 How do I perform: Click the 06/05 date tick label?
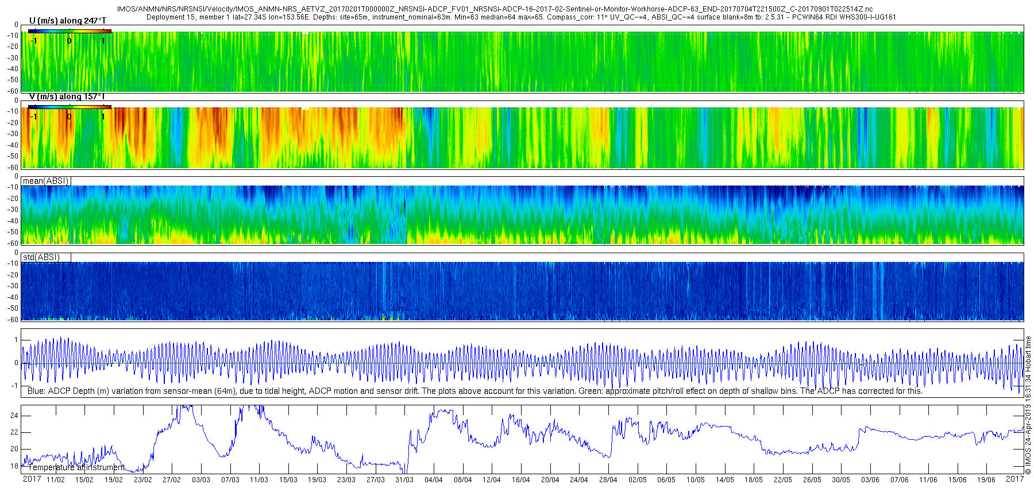(666, 480)
